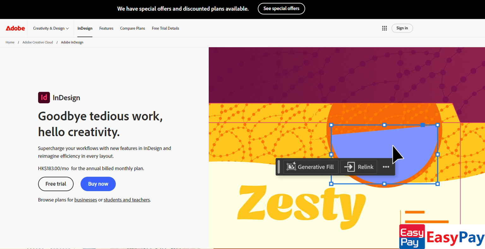The width and height of the screenshot is (485, 249).
Task: Open Free Trial Details nav item
Action: click(165, 28)
